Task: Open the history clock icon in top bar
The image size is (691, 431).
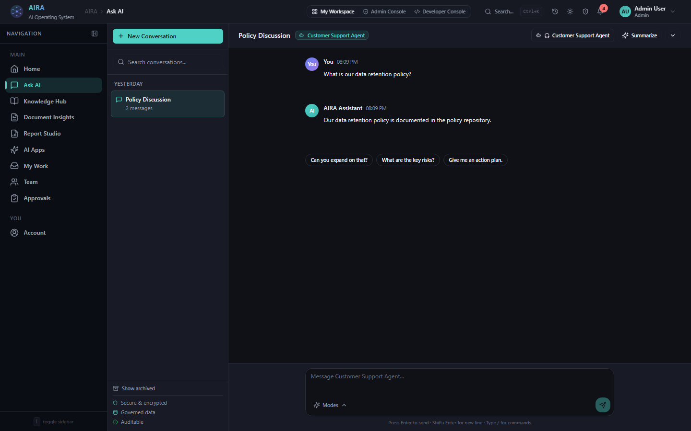Action: click(555, 11)
